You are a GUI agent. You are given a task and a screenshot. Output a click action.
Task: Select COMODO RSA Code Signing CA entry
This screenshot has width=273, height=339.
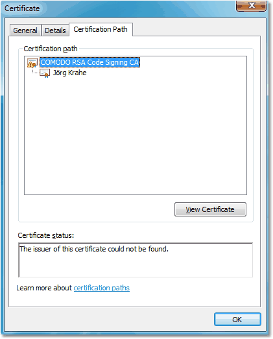[x=89, y=62]
